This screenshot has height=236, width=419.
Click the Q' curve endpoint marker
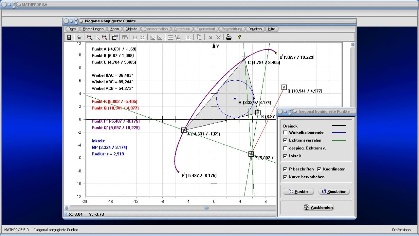pyautogui.click(x=276, y=53)
